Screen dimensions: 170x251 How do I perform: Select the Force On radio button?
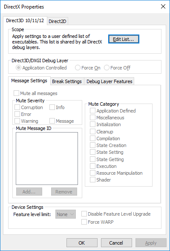pos(88,68)
